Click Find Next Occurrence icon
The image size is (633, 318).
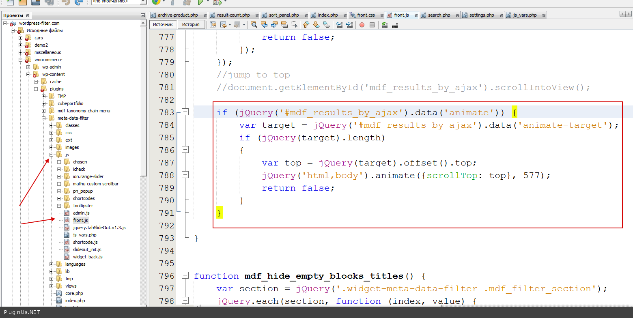(x=274, y=25)
